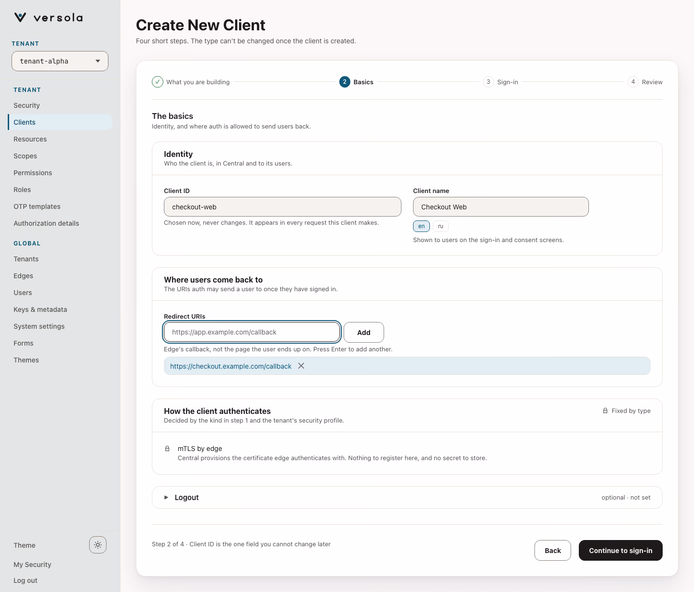Navigate to Resources
The image size is (694, 592).
60,139
